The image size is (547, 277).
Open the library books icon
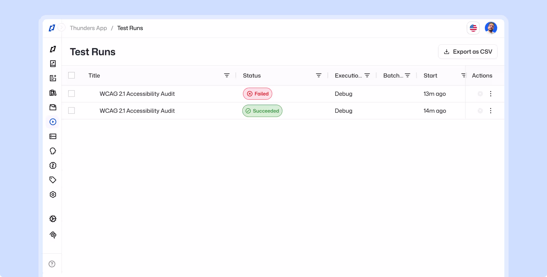53,93
